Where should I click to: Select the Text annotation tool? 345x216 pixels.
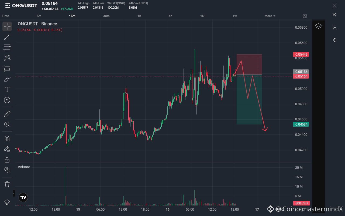pyautogui.click(x=7, y=89)
